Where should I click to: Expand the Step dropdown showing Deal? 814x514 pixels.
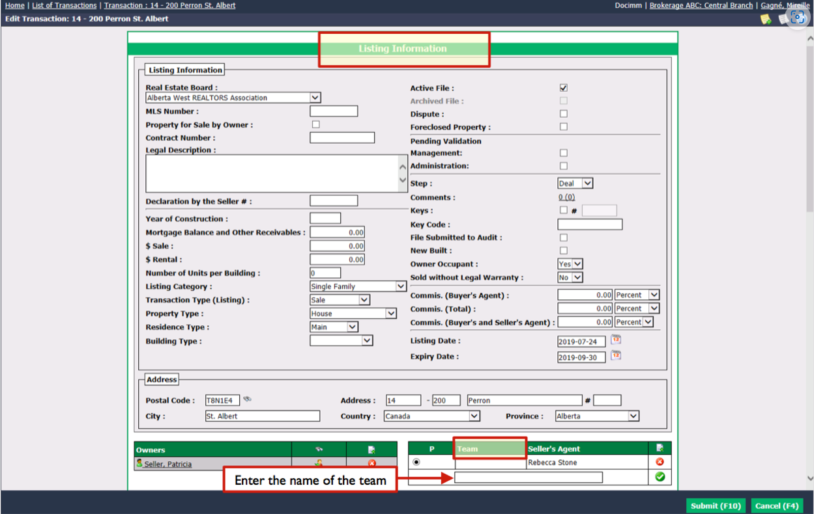[x=575, y=183]
